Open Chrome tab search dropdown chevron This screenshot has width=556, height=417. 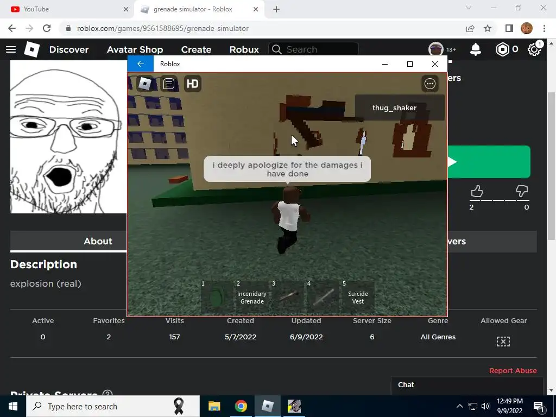tap(469, 8)
